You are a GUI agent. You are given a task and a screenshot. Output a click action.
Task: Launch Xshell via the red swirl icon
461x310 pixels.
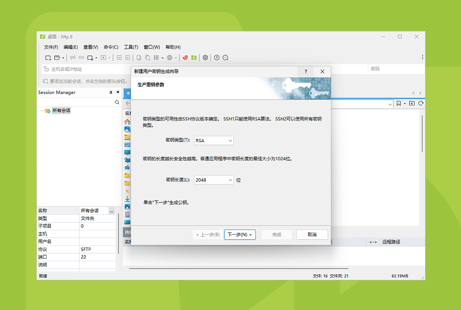pyautogui.click(x=185, y=58)
